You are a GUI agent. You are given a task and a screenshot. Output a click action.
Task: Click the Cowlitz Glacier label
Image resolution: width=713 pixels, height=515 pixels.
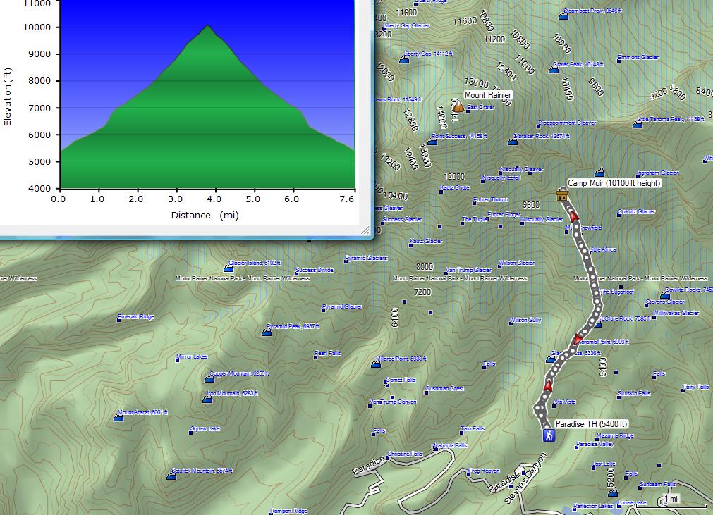637,211
